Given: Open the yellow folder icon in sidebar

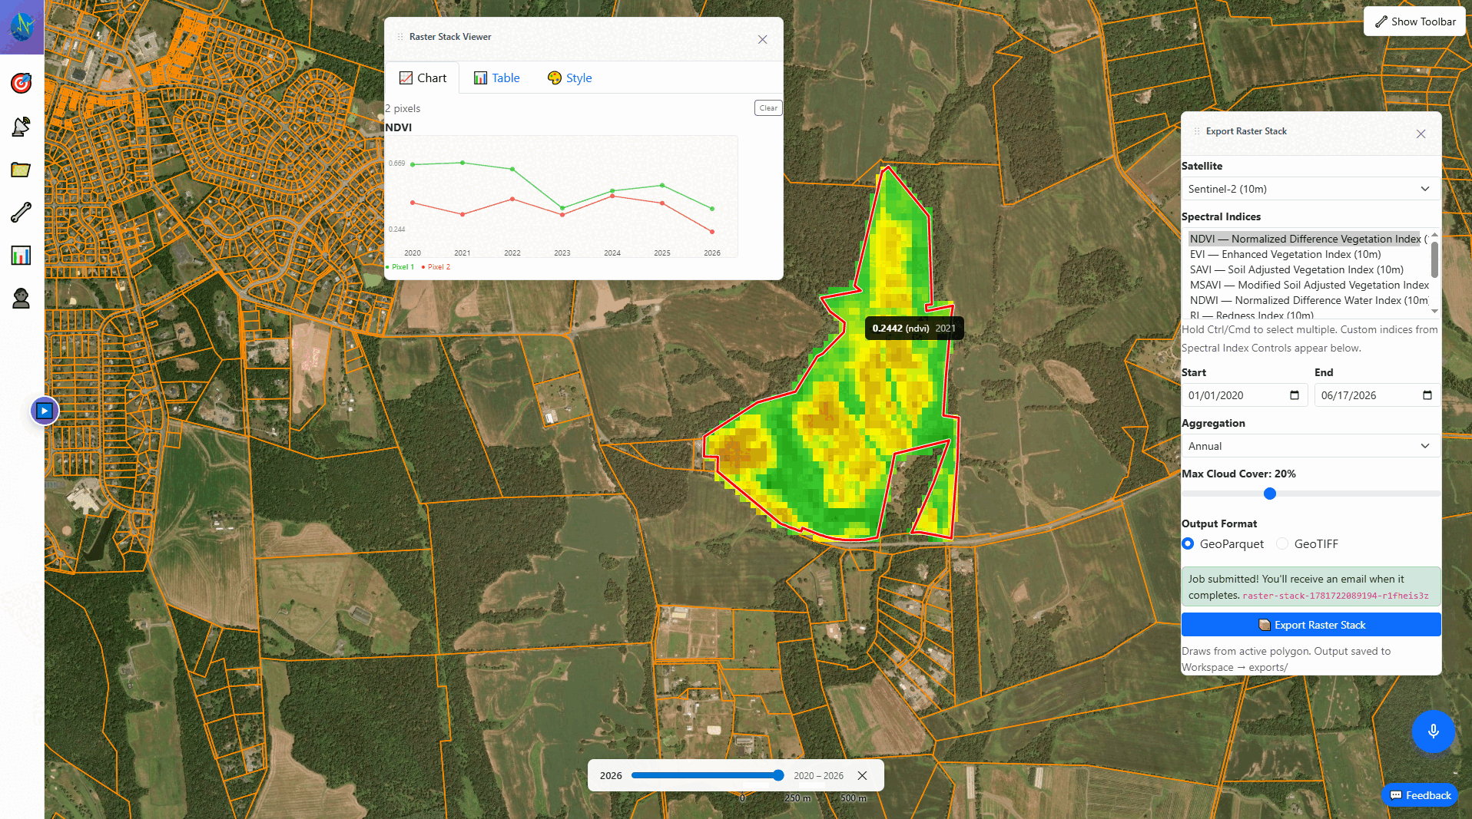Looking at the screenshot, I should click(x=22, y=170).
